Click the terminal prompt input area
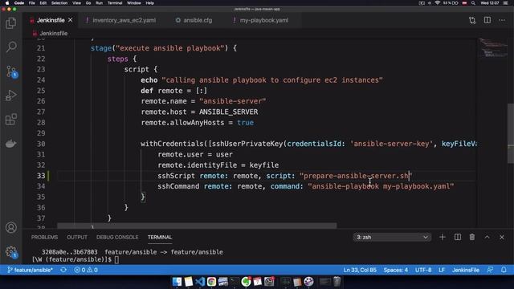Image resolution: width=514 pixels, height=289 pixels. click(x=117, y=259)
